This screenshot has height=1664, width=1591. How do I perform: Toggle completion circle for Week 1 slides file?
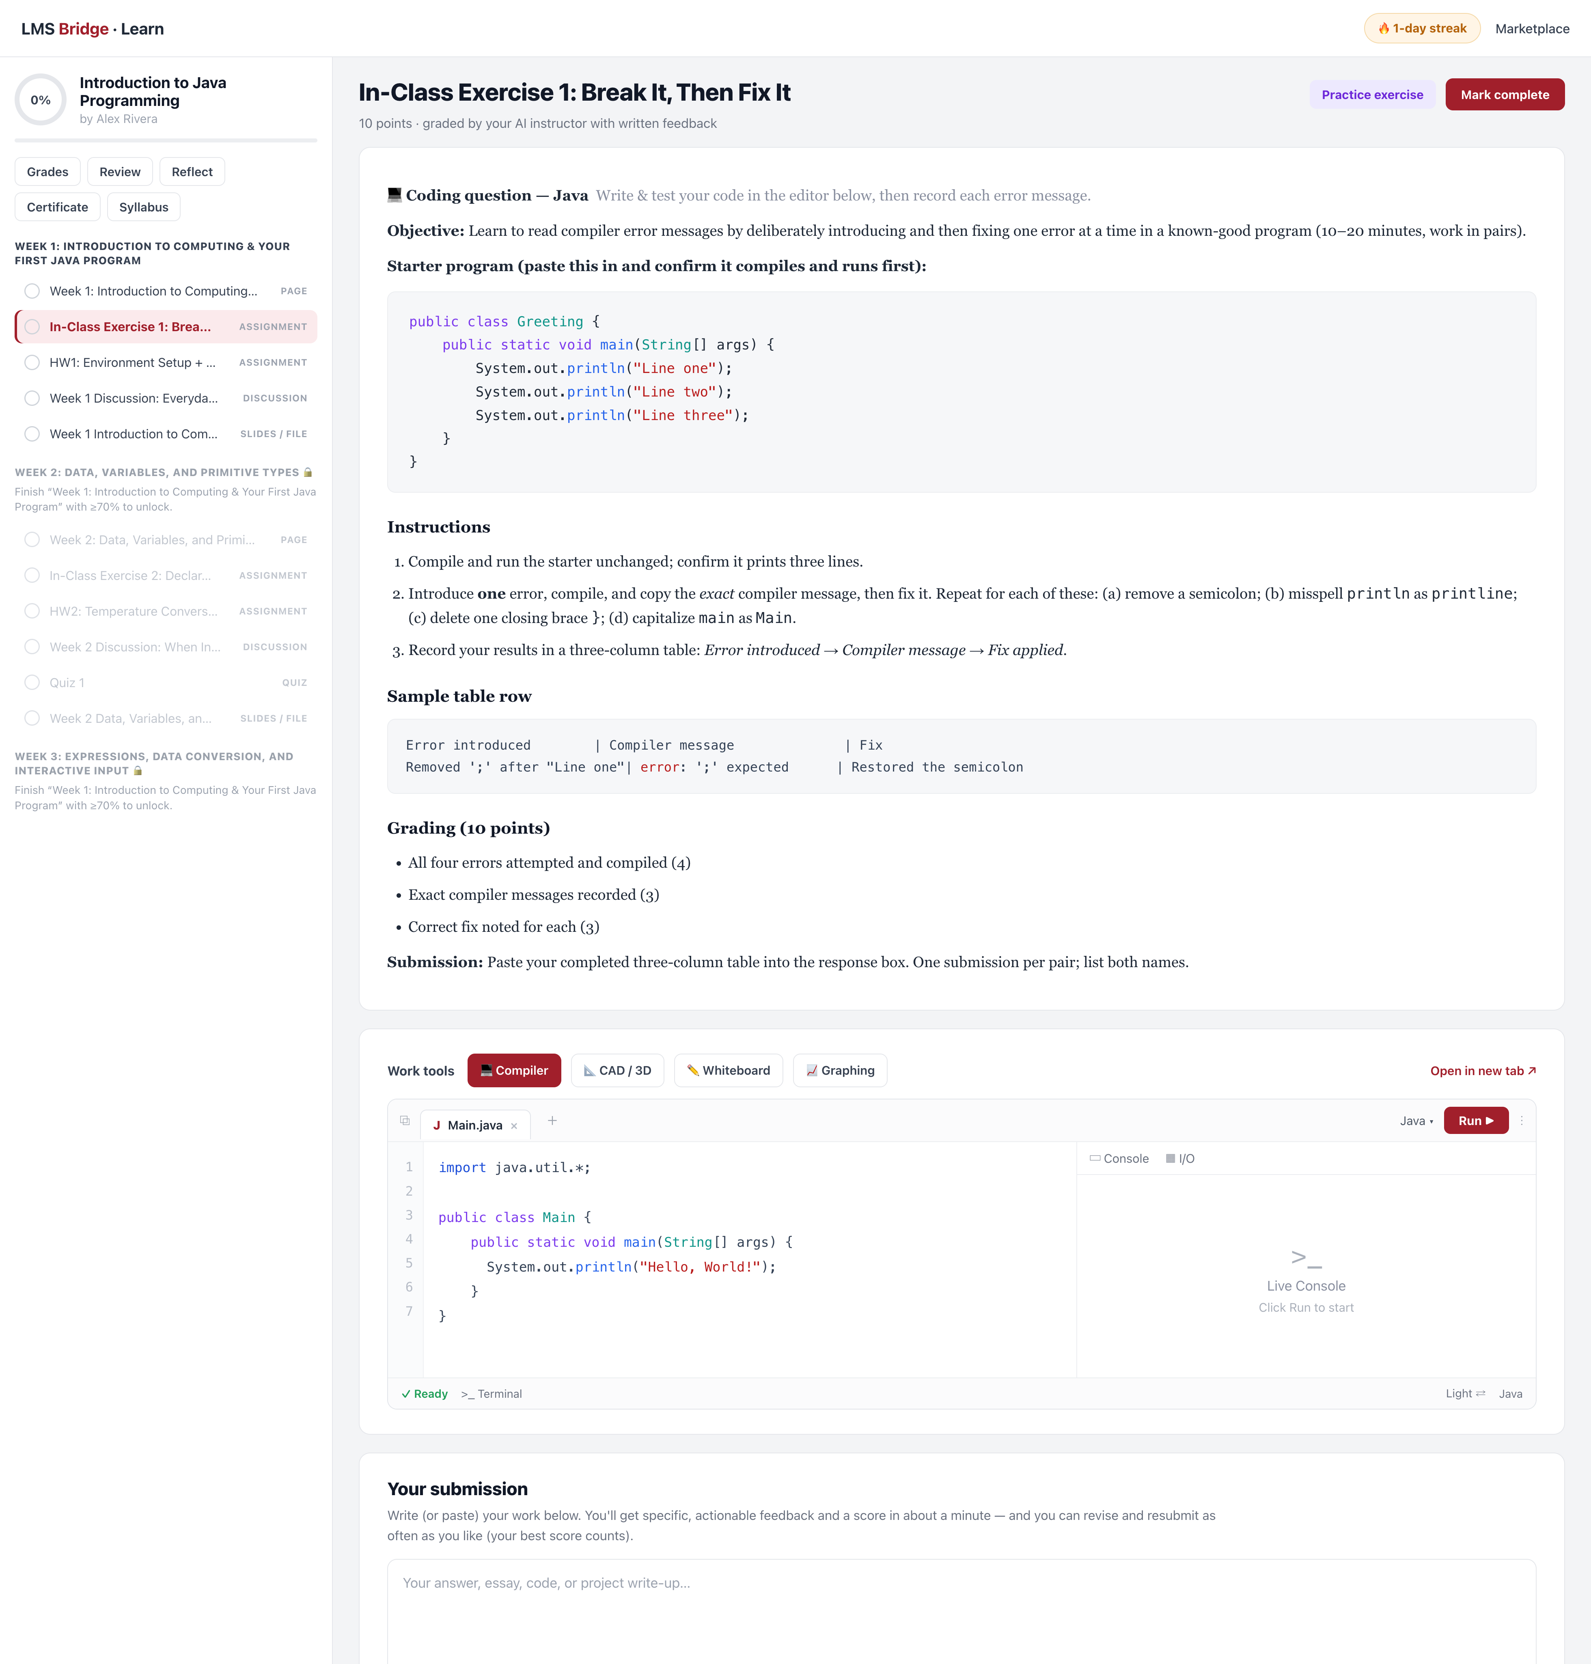[x=32, y=433]
